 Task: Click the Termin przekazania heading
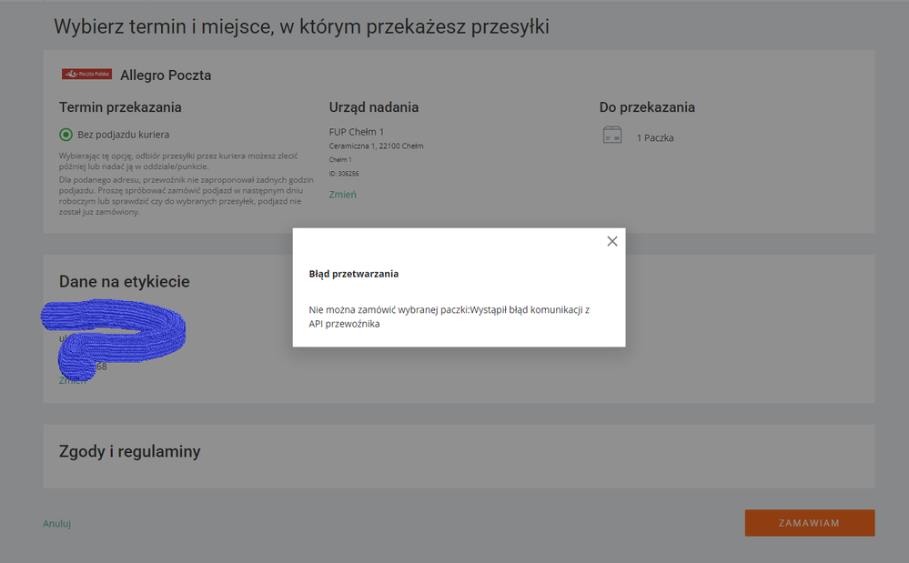pos(120,107)
